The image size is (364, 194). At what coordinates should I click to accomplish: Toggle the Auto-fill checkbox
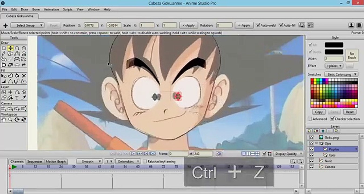click(x=281, y=25)
